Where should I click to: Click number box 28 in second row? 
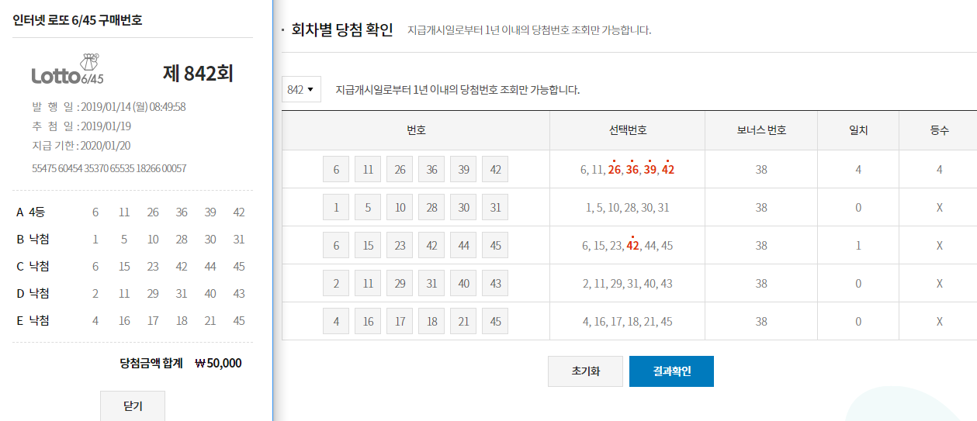(431, 208)
